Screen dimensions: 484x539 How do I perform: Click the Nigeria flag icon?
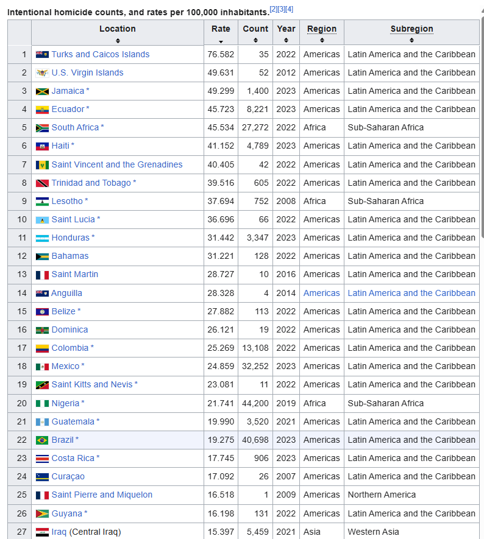(42, 403)
